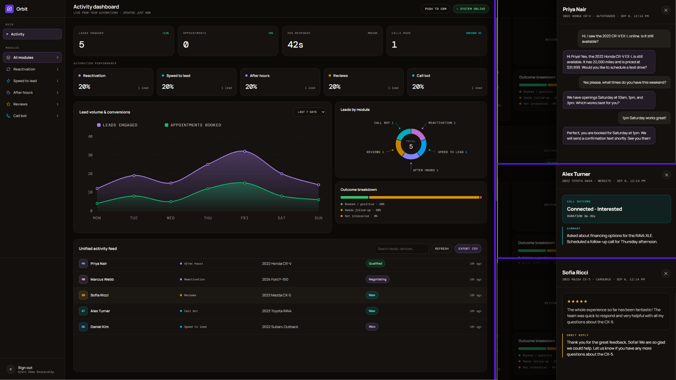Open Priya Nair's feed row name
Image resolution: width=676 pixels, height=380 pixels.
(x=99, y=264)
